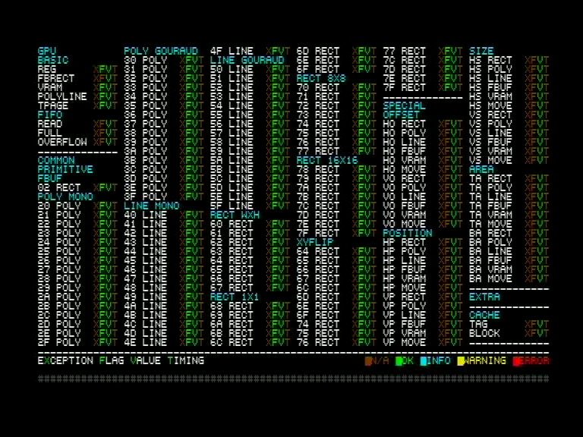
Task: Select the cyan INFO legend indicator
Action: point(424,361)
